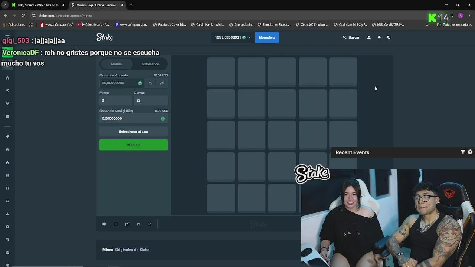Open media control icon in Chrome toolbar
This screenshot has height=267, width=475.
pyautogui.click(x=452, y=16)
